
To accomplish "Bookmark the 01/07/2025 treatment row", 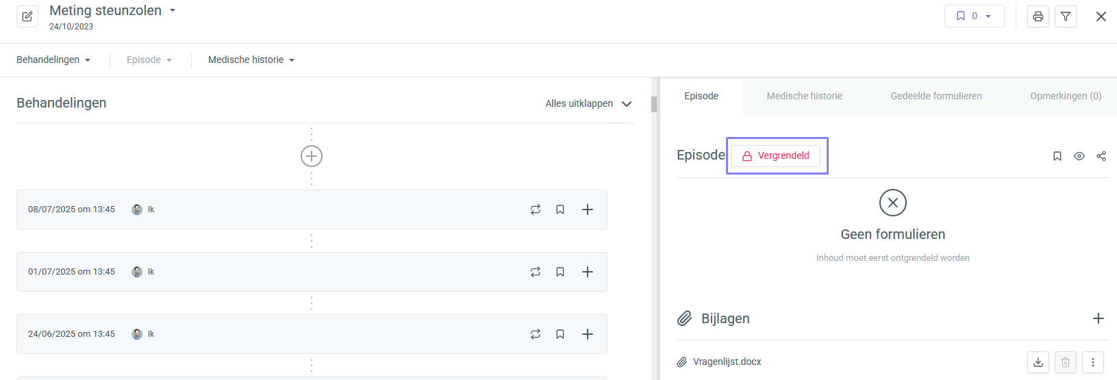I will pyautogui.click(x=560, y=272).
